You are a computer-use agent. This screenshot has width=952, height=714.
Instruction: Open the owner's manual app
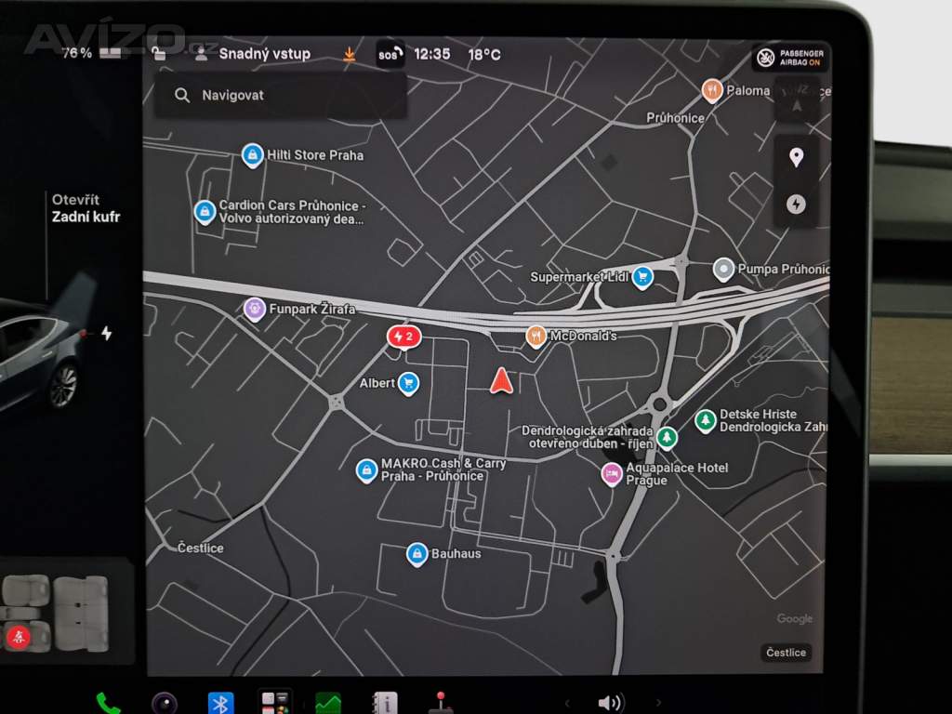coord(385,703)
